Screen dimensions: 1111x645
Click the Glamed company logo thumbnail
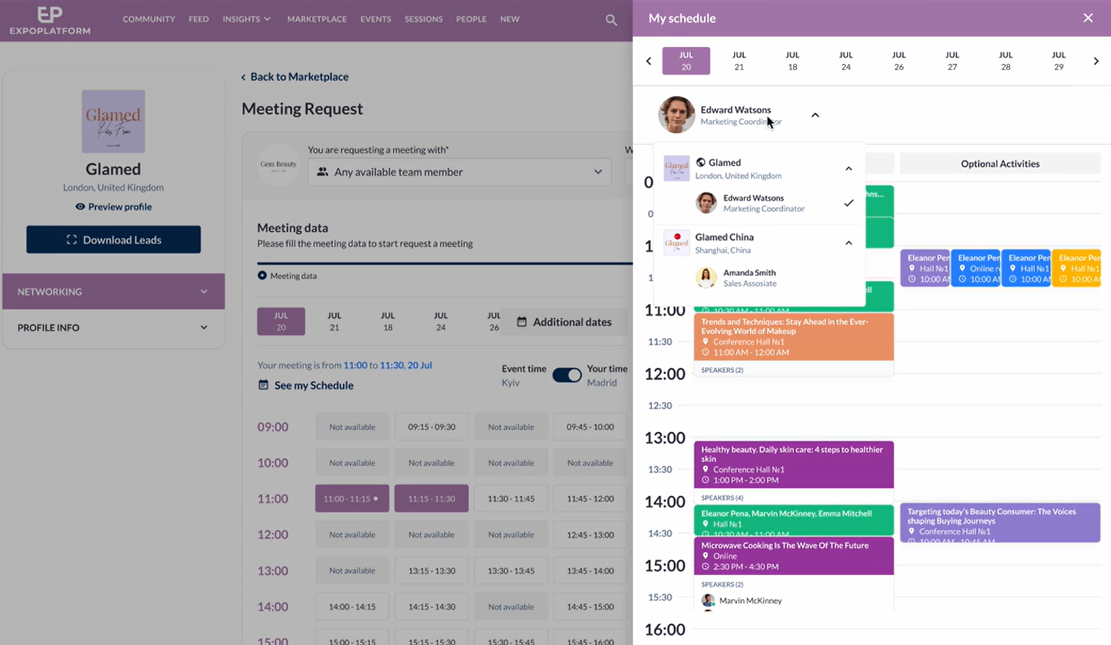pos(113,121)
